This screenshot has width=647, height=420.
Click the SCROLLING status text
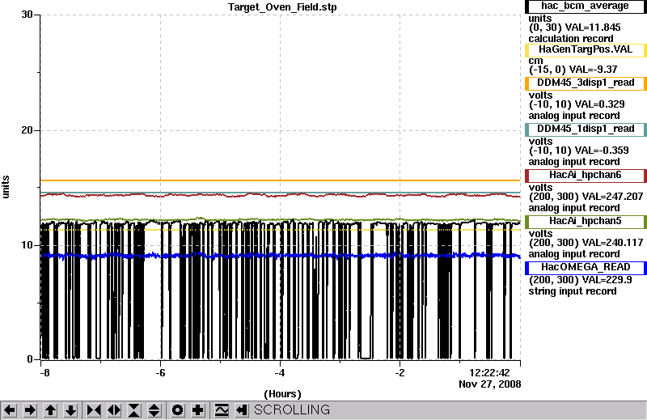click(292, 409)
